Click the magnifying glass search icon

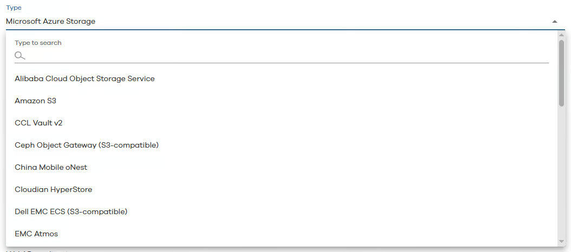tap(20, 56)
